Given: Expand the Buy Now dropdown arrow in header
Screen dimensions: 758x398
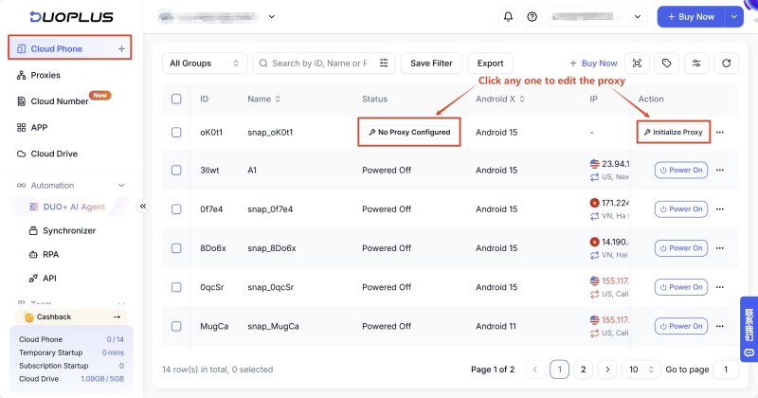Looking at the screenshot, I should pos(733,17).
